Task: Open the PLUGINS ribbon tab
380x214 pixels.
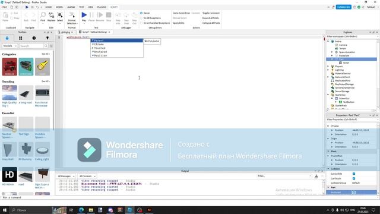Action: click(x=102, y=7)
